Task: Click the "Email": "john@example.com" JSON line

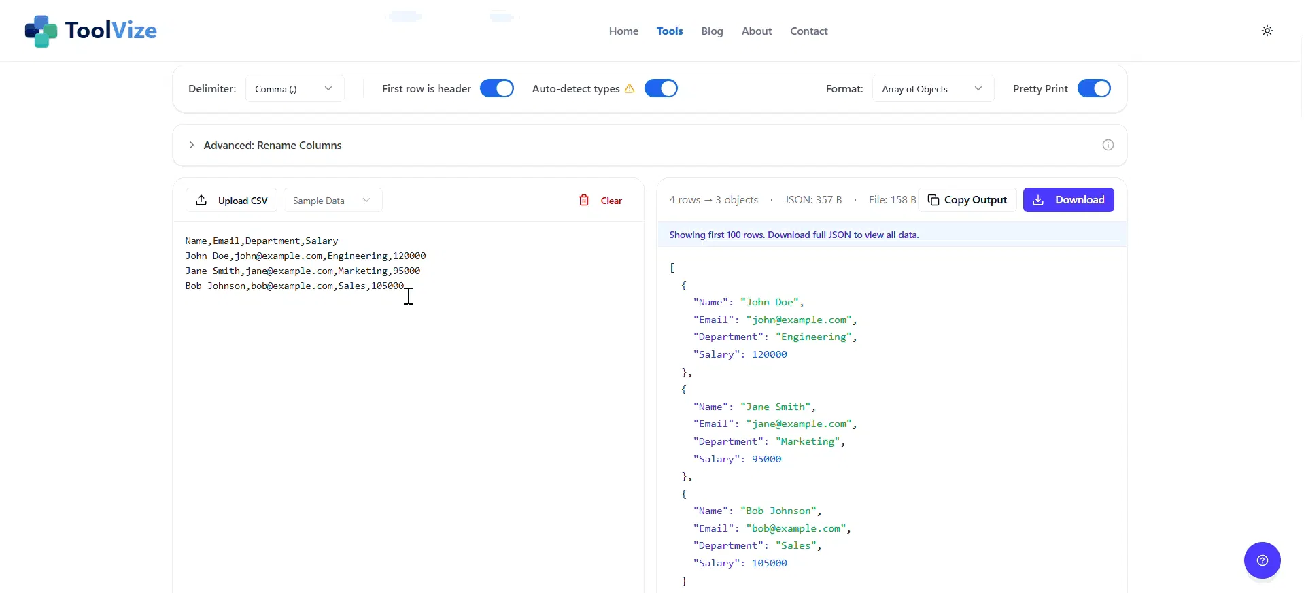Action: click(x=775, y=320)
